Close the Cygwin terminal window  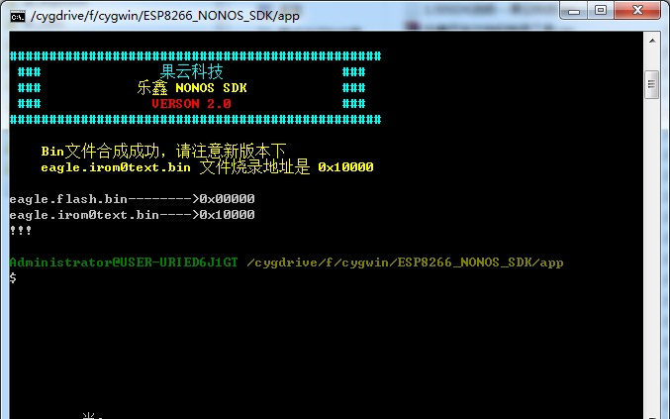(x=637, y=10)
